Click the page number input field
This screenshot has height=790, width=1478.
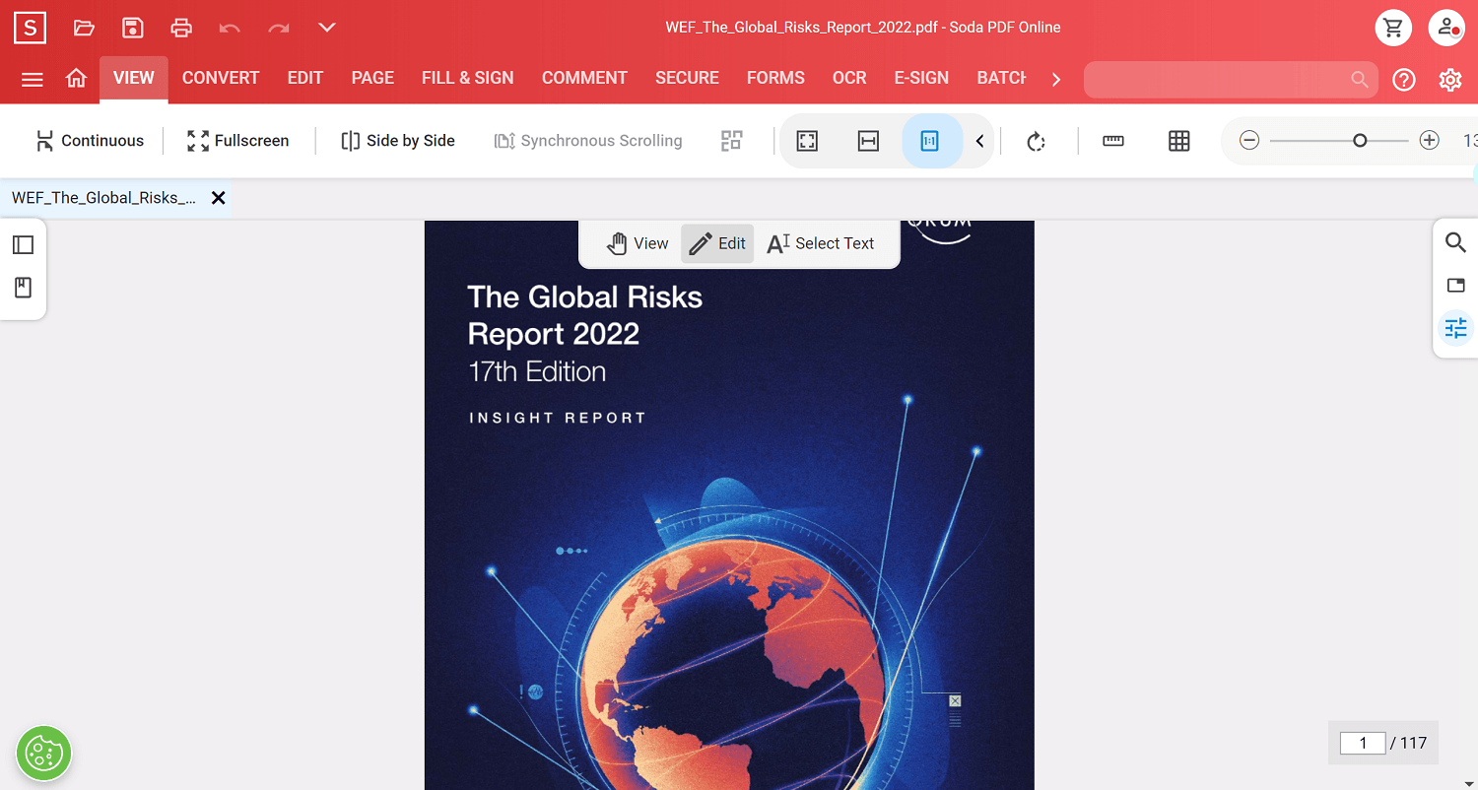click(1364, 743)
